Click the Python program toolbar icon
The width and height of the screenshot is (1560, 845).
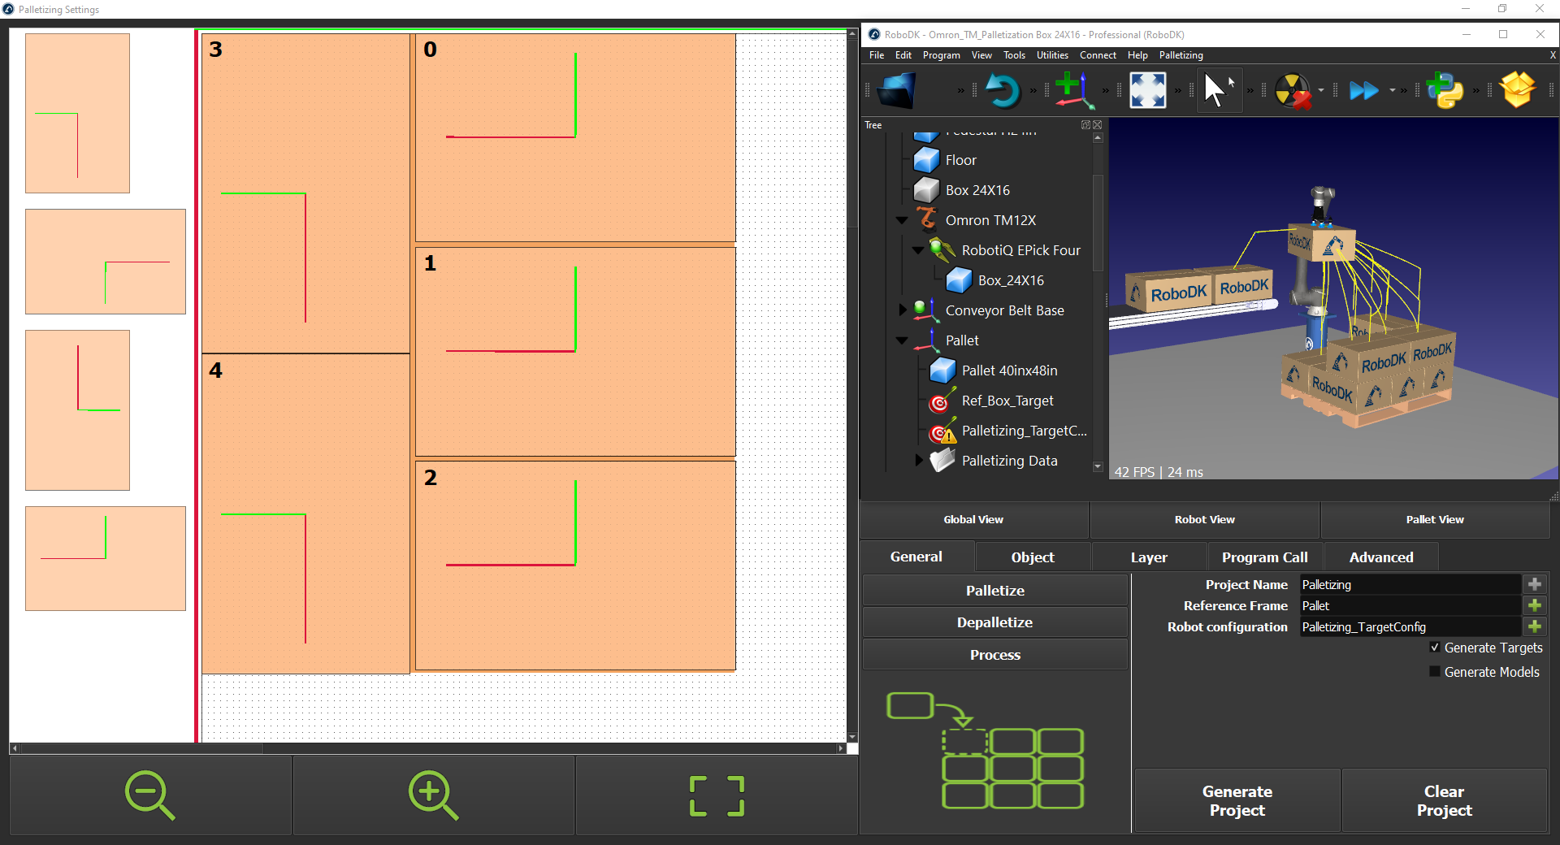pyautogui.click(x=1445, y=90)
